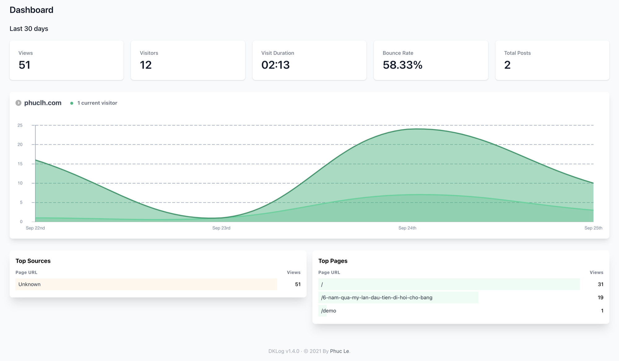
Task: Select the Views stat card
Action: coord(67,60)
